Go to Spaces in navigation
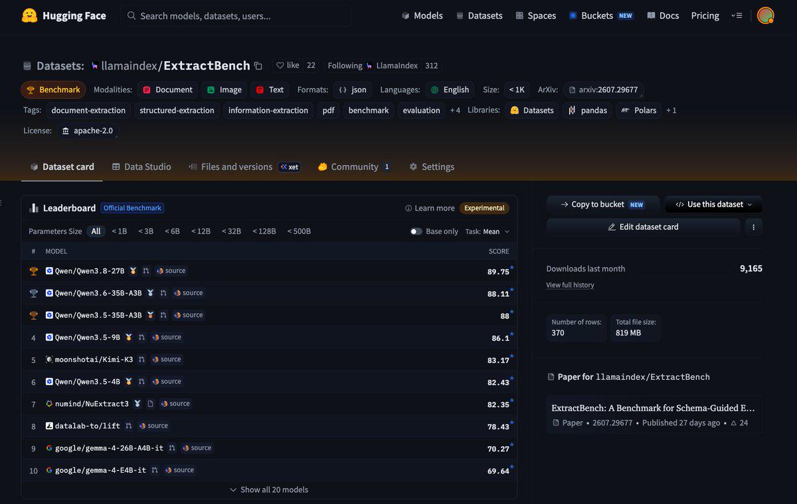This screenshot has width=797, height=504. 535,15
